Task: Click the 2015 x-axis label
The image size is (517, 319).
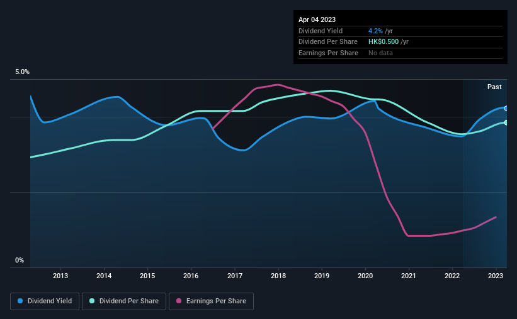Action: coord(147,276)
